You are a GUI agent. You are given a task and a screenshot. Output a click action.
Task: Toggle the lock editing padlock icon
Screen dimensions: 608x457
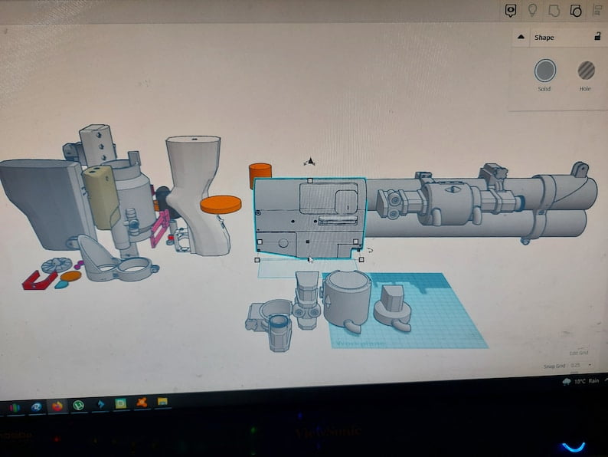(x=597, y=37)
